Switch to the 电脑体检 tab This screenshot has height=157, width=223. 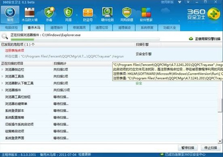[x=11, y=28]
